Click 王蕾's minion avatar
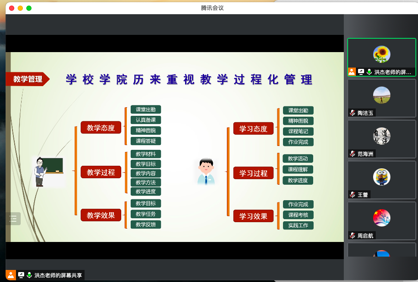The height and width of the screenshot is (282, 418). pyautogui.click(x=381, y=177)
